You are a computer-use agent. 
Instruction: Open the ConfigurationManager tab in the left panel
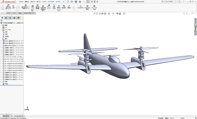[10, 18]
